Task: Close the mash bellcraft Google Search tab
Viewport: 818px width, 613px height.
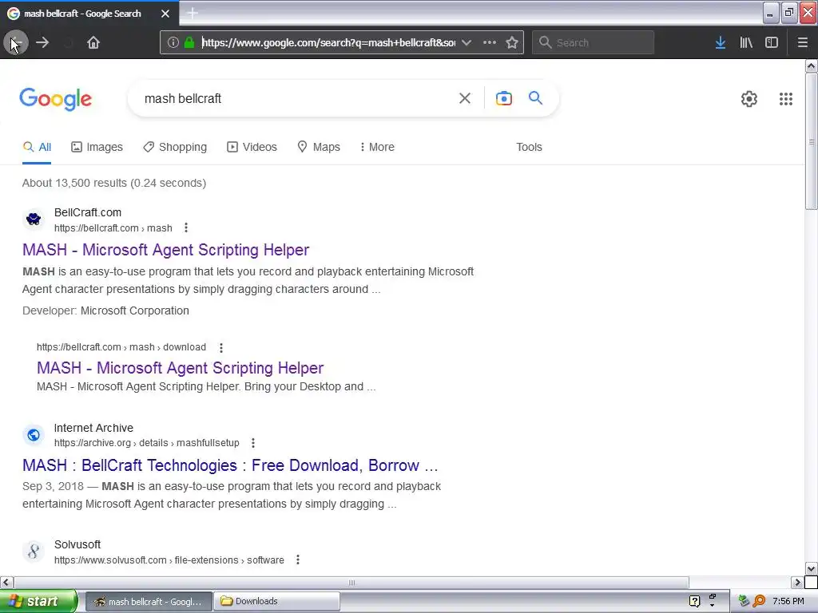Action: pos(165,14)
